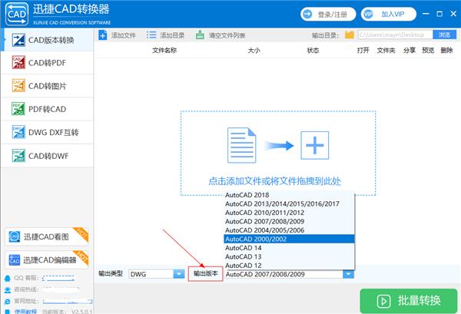The width and height of the screenshot is (461, 314).
Task: Open the CAD转DWF sidebar tab
Action: [47, 156]
